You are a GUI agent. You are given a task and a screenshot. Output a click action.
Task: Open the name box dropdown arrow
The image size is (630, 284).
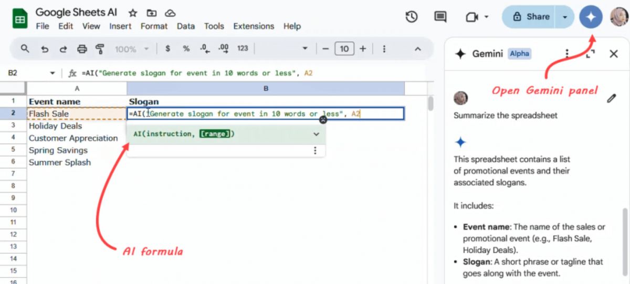click(x=52, y=73)
